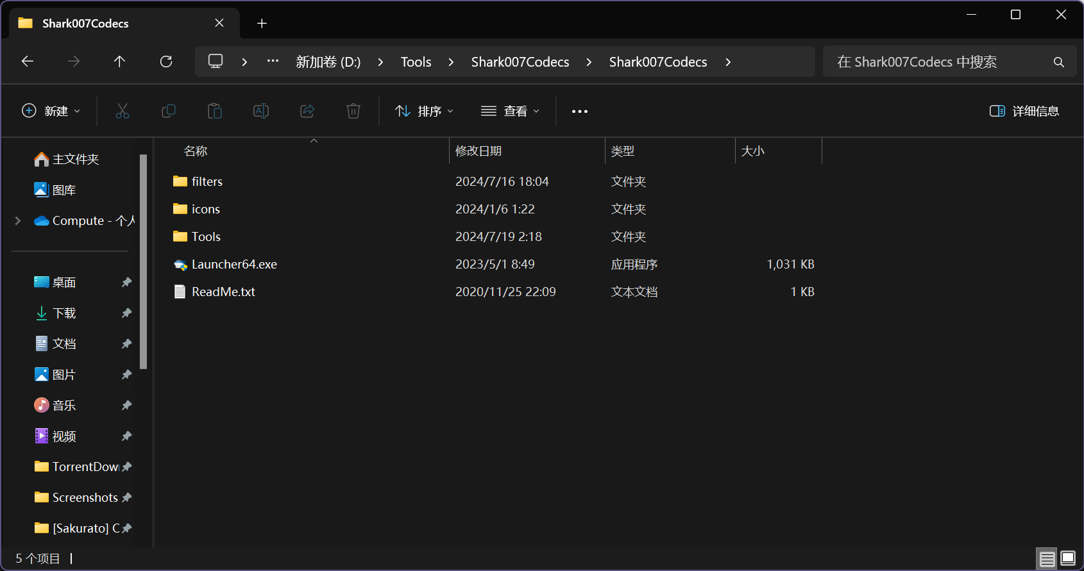
Task: Open the 查看 view menu
Action: click(511, 111)
